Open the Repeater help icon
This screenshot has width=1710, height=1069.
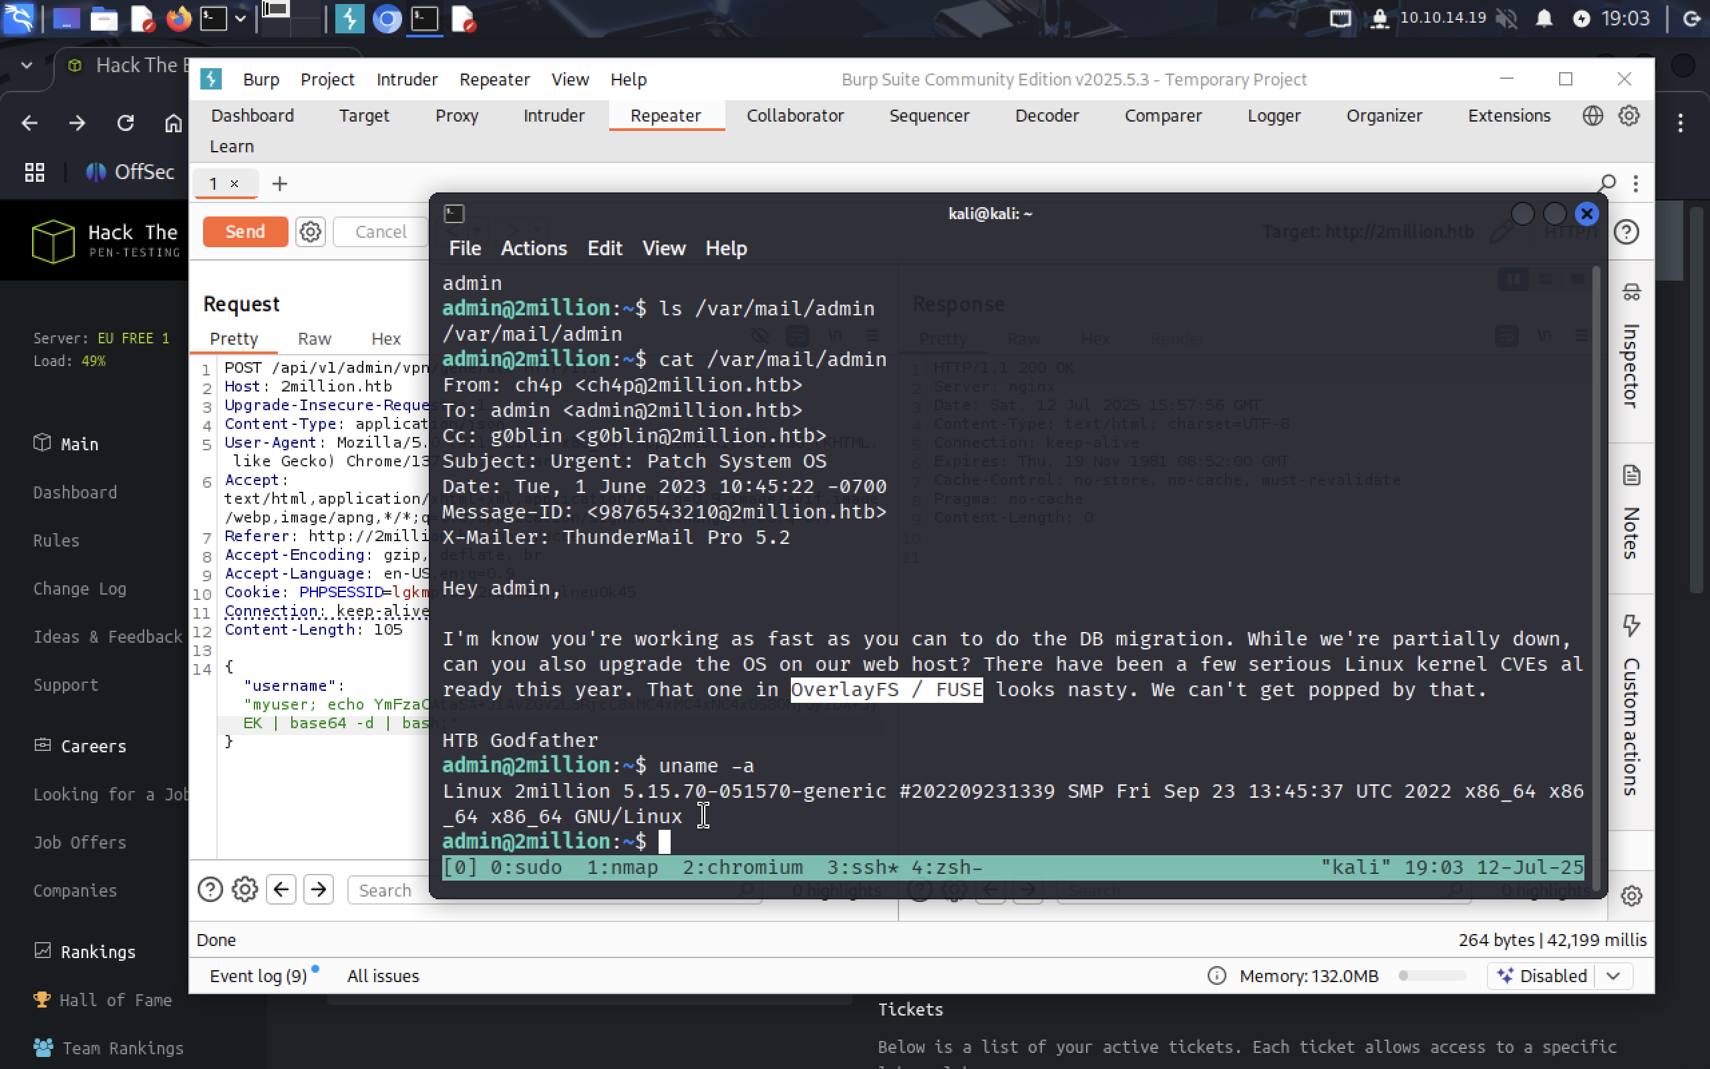pos(1627,232)
